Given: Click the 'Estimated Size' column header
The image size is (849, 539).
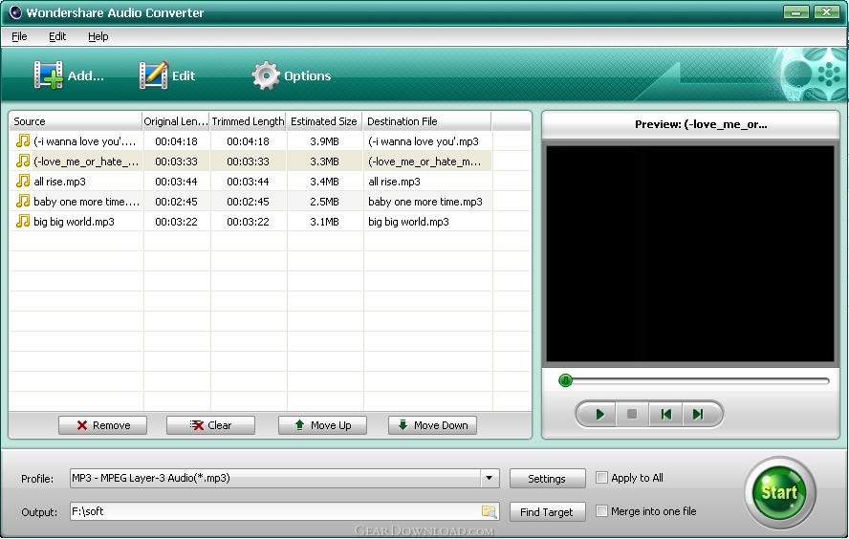Looking at the screenshot, I should (324, 121).
